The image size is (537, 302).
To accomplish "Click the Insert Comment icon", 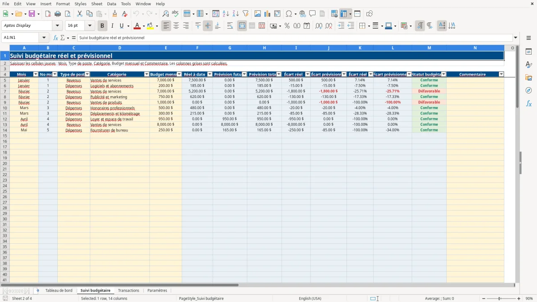I will pos(312,14).
